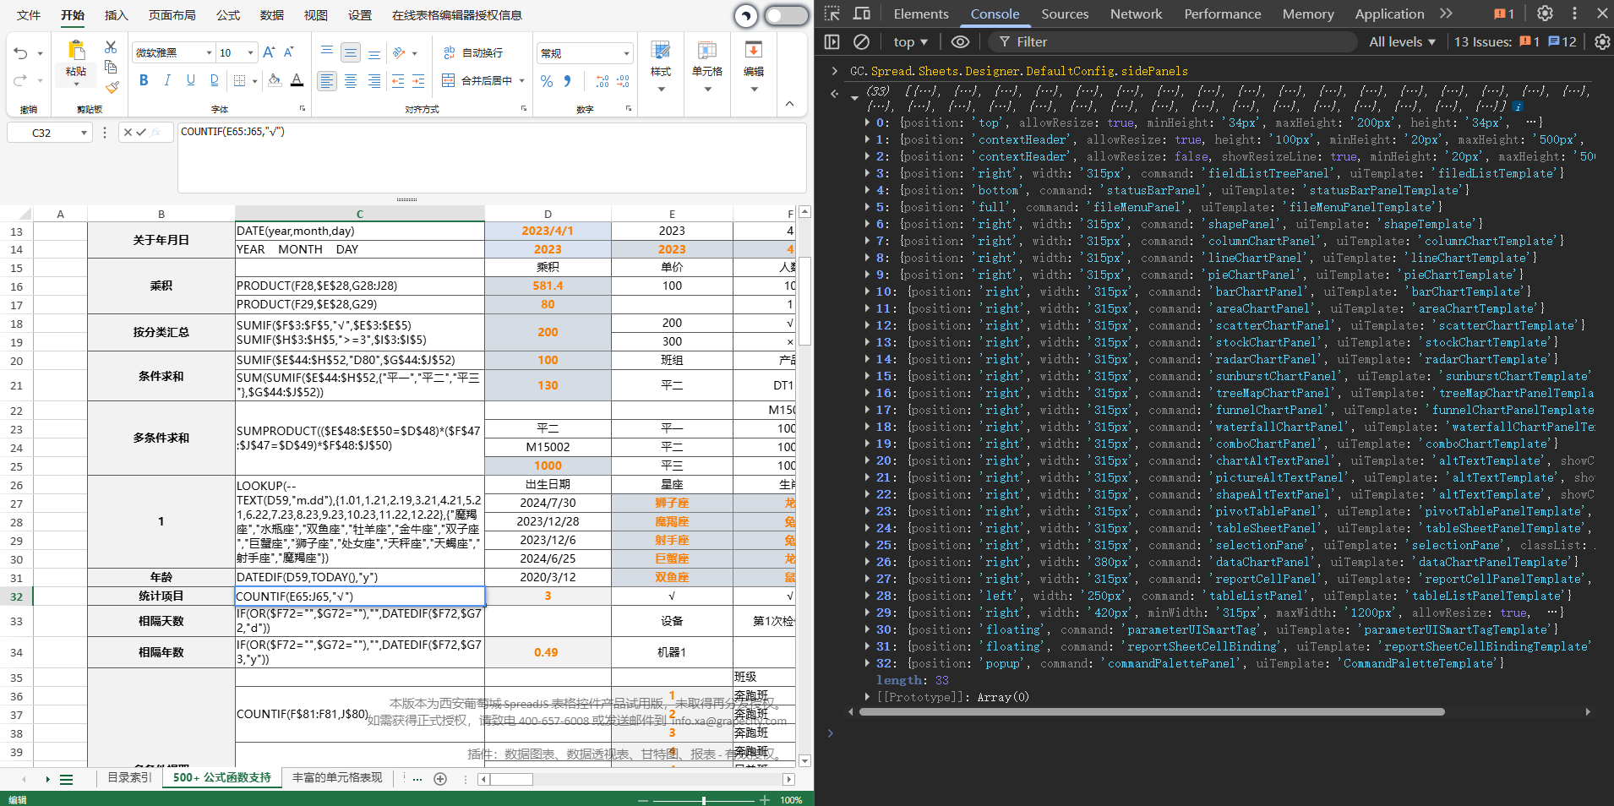The width and height of the screenshot is (1614, 806).
Task: Expand array item 0 in console output
Action: 868,123
